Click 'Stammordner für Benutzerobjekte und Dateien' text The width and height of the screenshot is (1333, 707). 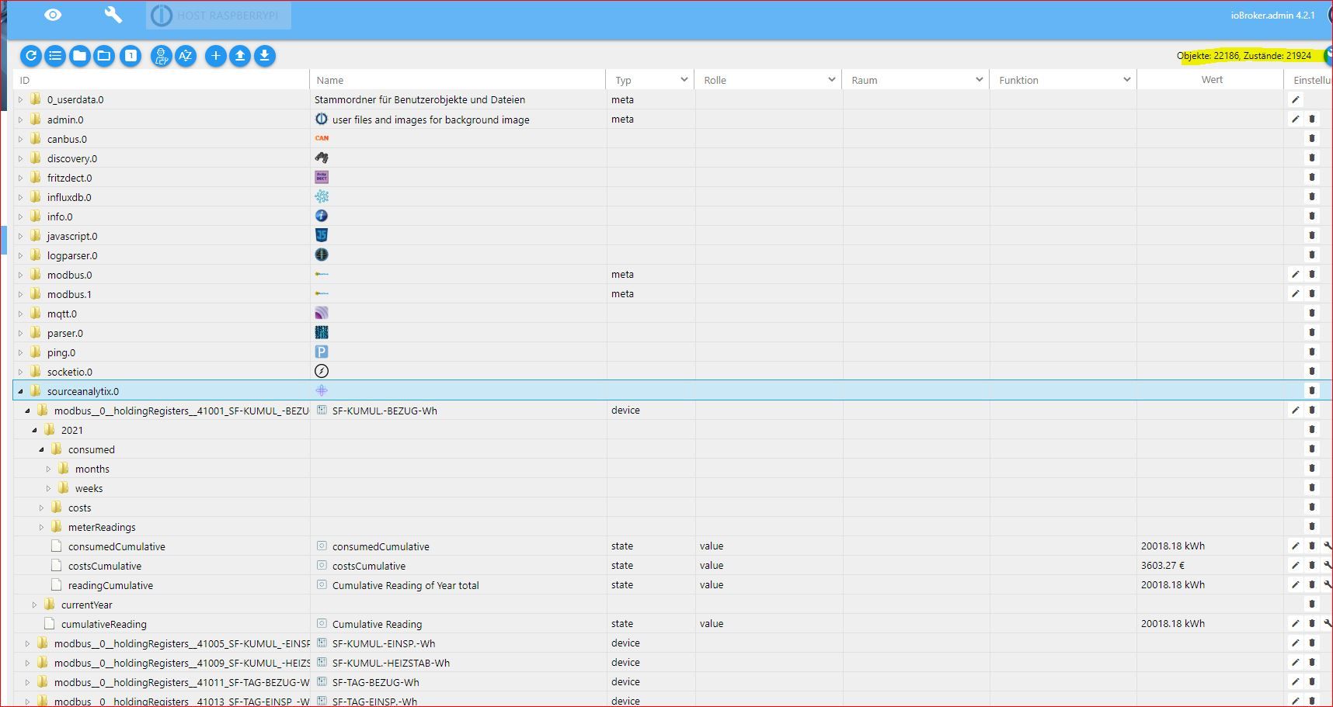419,99
